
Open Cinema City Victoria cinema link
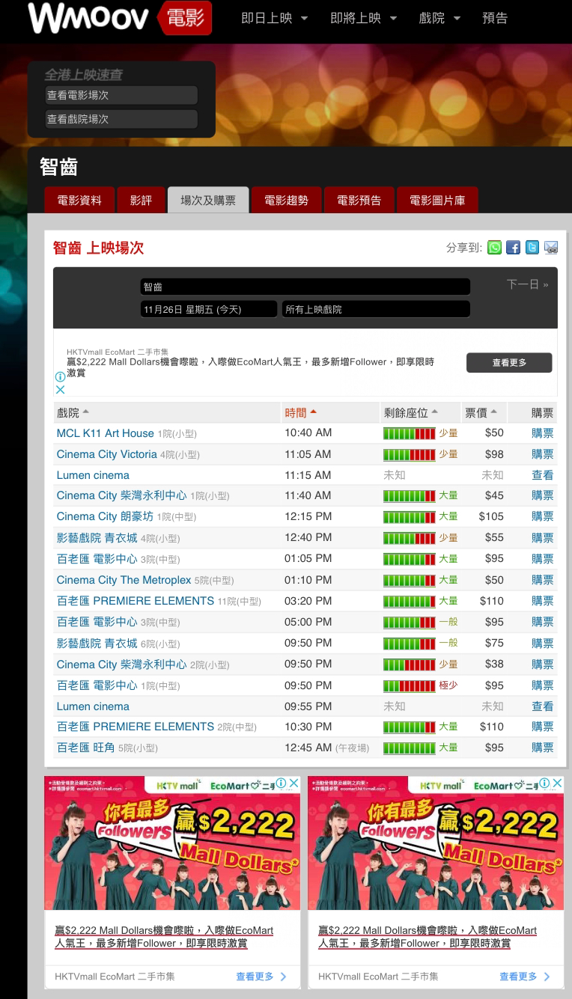106,454
